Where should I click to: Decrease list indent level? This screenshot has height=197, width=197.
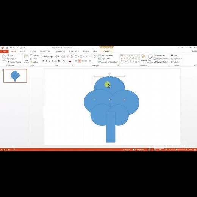click(87, 56)
